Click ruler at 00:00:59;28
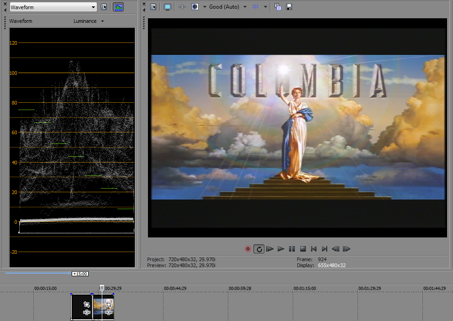 240,288
